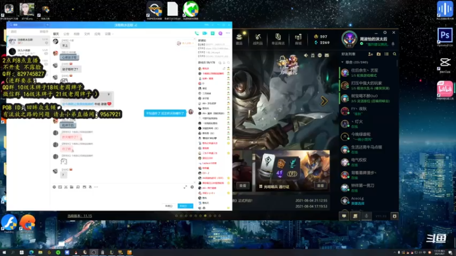Click the round minus icon above the League banner
The width and height of the screenshot is (456, 256).
pos(320,55)
